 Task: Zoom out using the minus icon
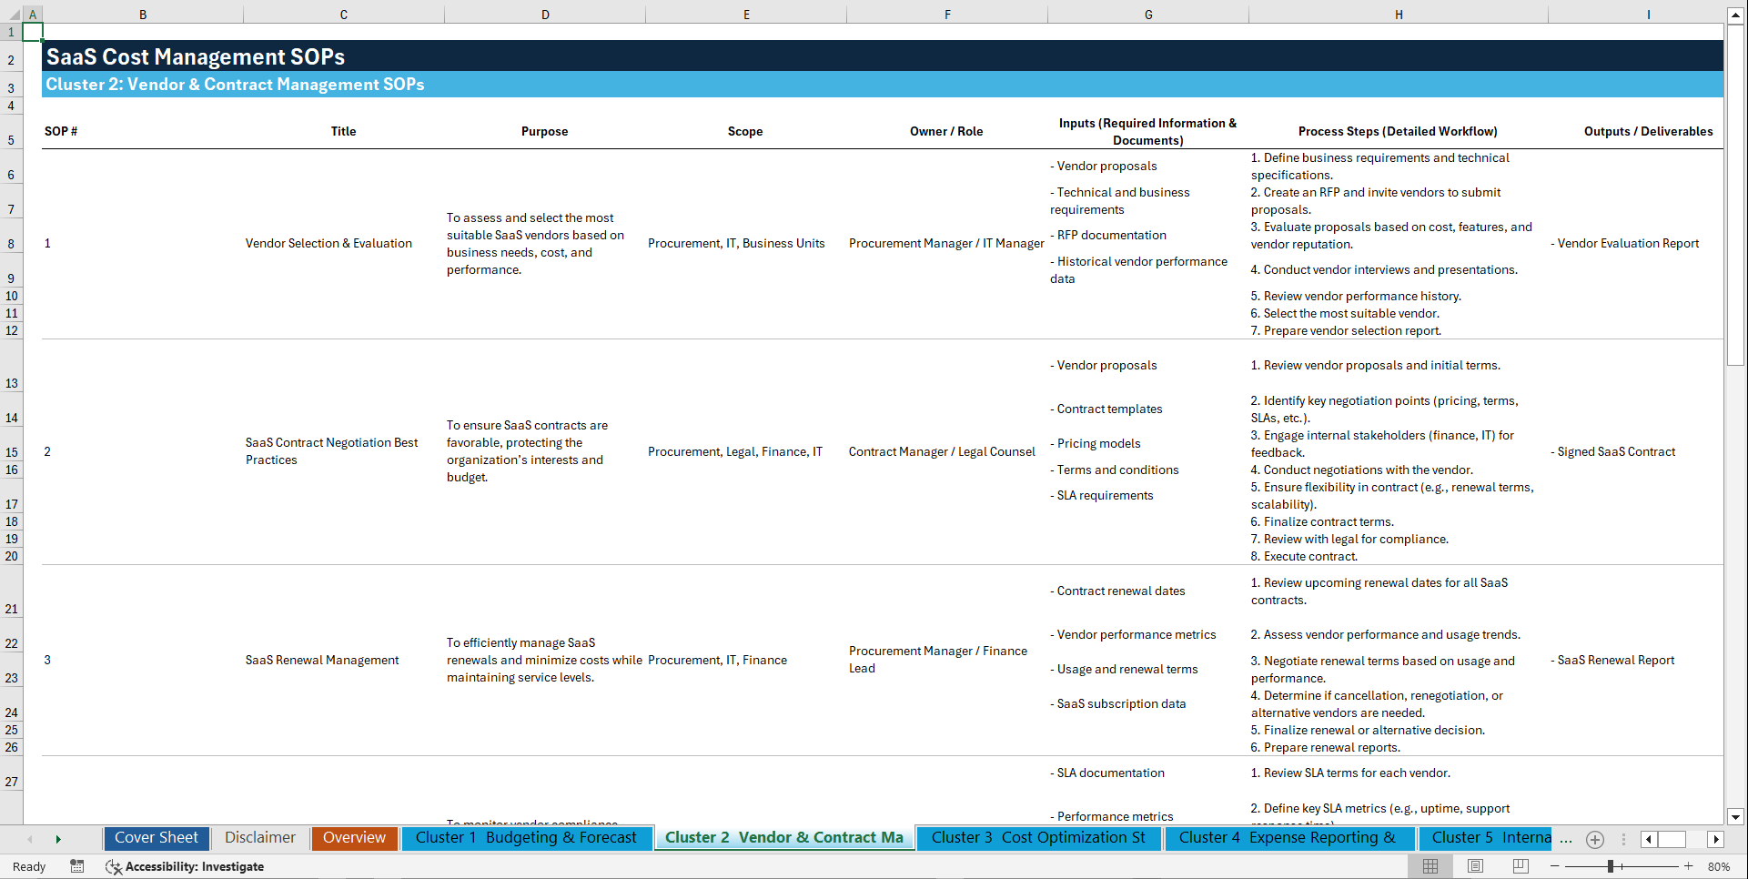click(1555, 866)
